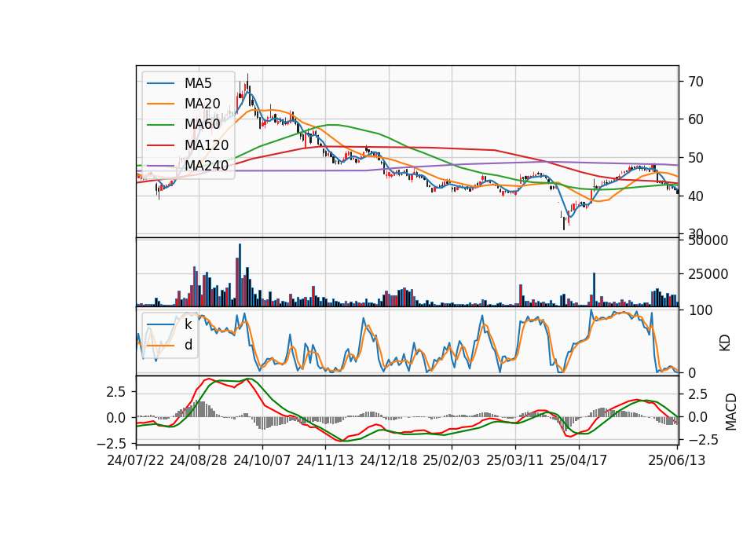Screen dimensions: 754x542
Task: Click the 60 price axis label
Action: (x=696, y=119)
